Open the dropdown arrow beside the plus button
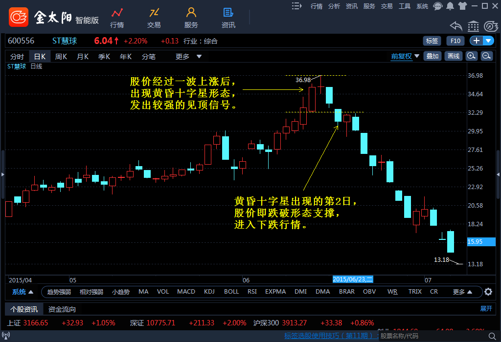This screenshot has width=501, height=342. (489, 41)
